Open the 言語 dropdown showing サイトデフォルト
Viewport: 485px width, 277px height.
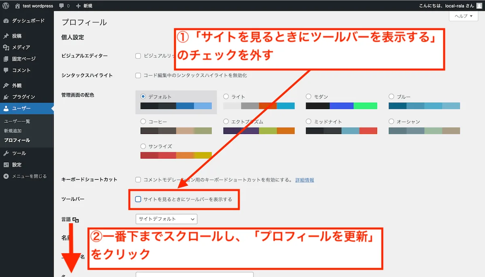[x=167, y=219]
